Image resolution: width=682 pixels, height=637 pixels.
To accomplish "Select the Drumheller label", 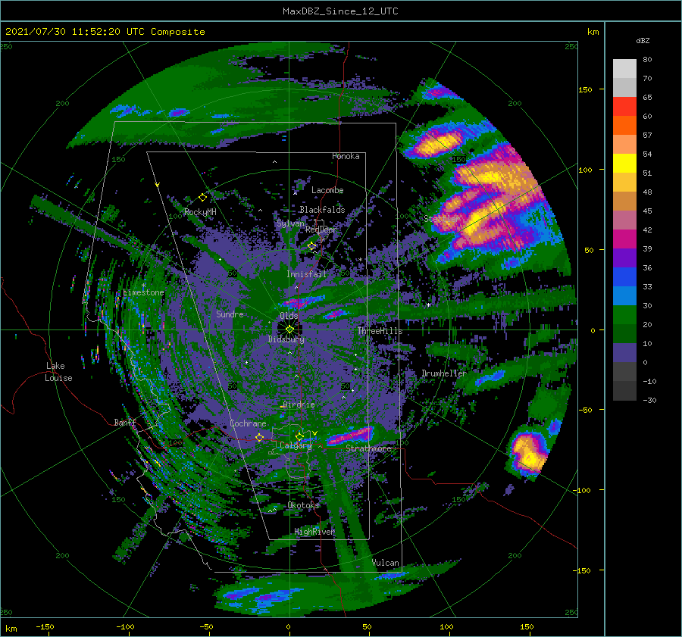I will click(444, 373).
